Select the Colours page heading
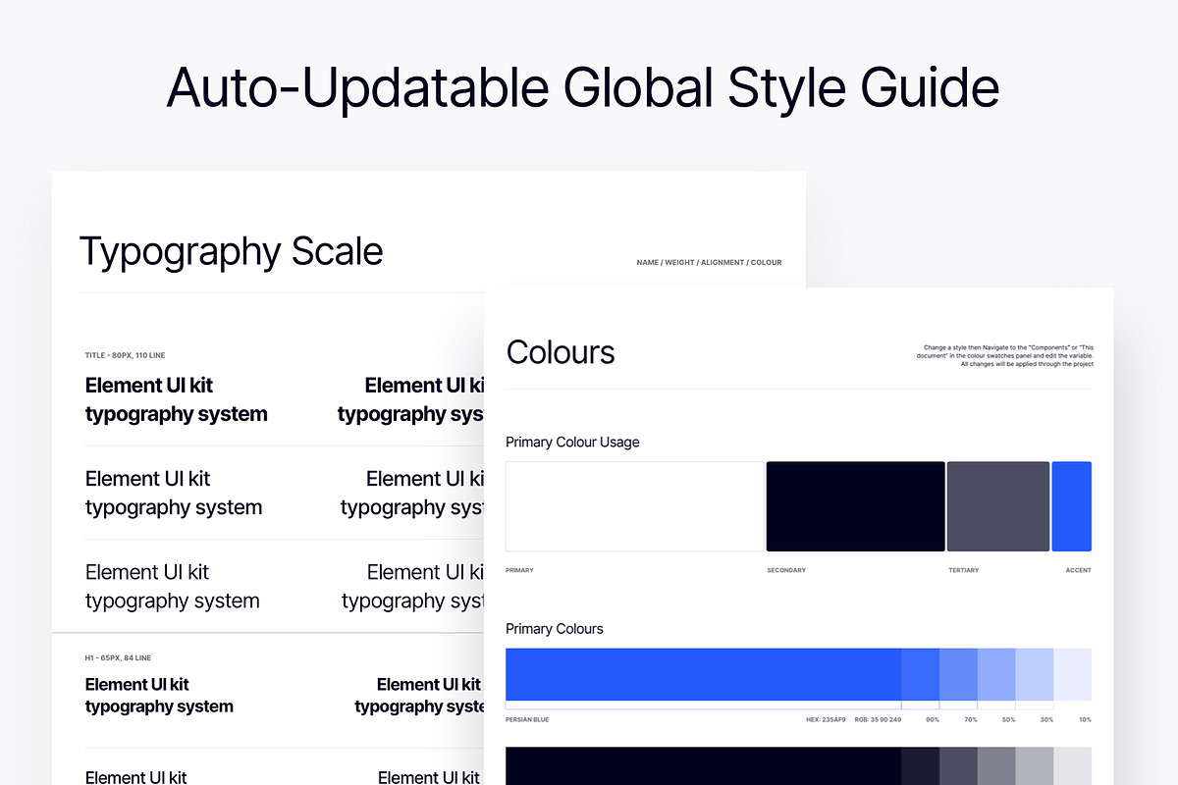The width and height of the screenshot is (1178, 785). coord(561,352)
